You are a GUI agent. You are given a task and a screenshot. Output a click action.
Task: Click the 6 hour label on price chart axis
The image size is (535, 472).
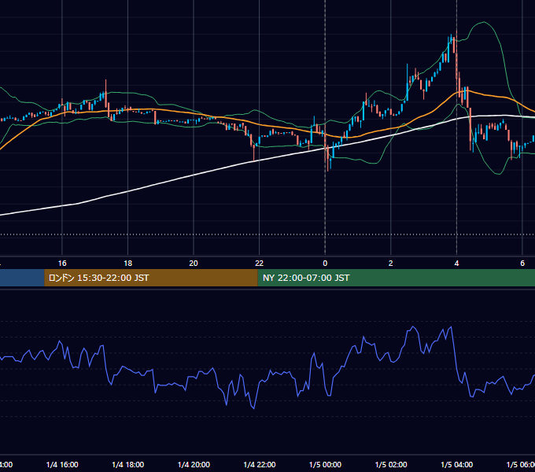(x=522, y=264)
